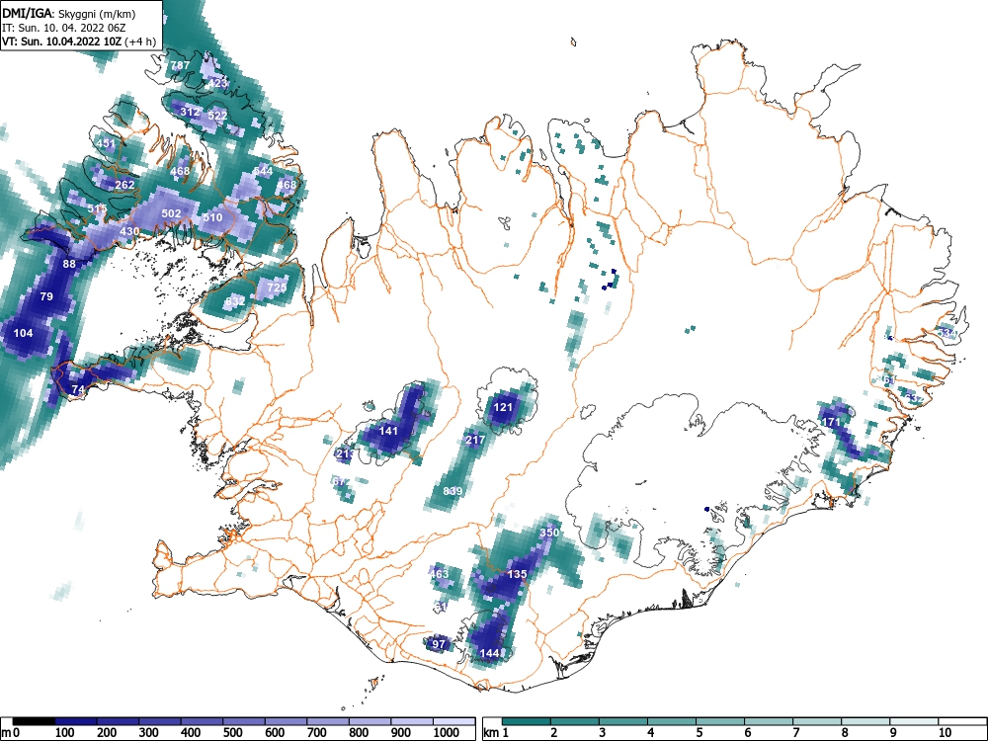988x741 pixels.
Task: Click the '510' visibility label
Action: 212,217
